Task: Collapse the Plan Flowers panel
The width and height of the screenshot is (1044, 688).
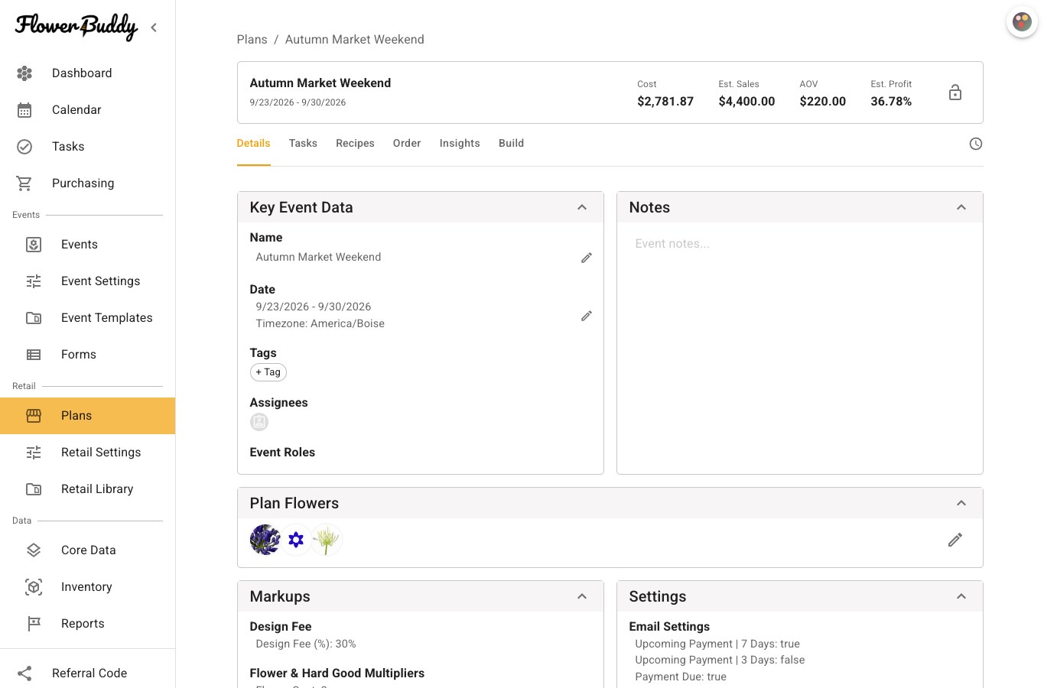Action: (x=961, y=503)
